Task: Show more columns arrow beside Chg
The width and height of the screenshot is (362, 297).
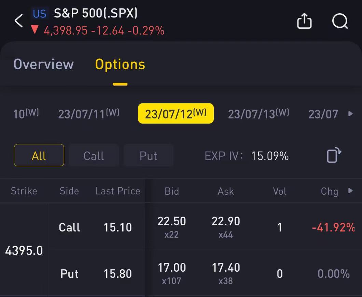Action: point(350,191)
